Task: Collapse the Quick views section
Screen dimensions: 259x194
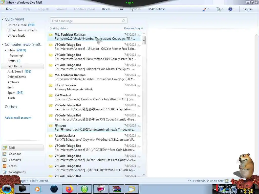Action: [3, 19]
